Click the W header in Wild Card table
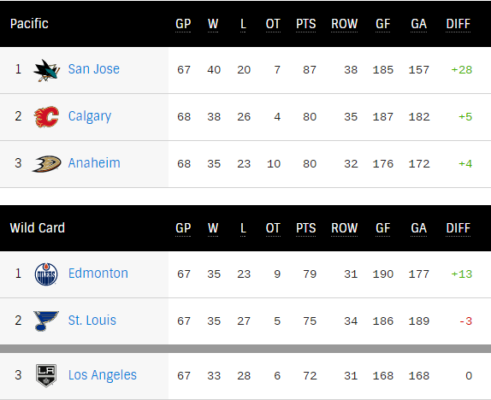The width and height of the screenshot is (491, 400). pos(213,228)
